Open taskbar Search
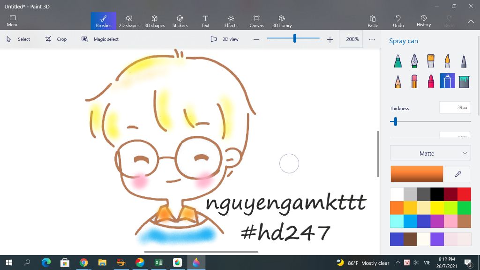This screenshot has height=270, width=480. (x=27, y=262)
